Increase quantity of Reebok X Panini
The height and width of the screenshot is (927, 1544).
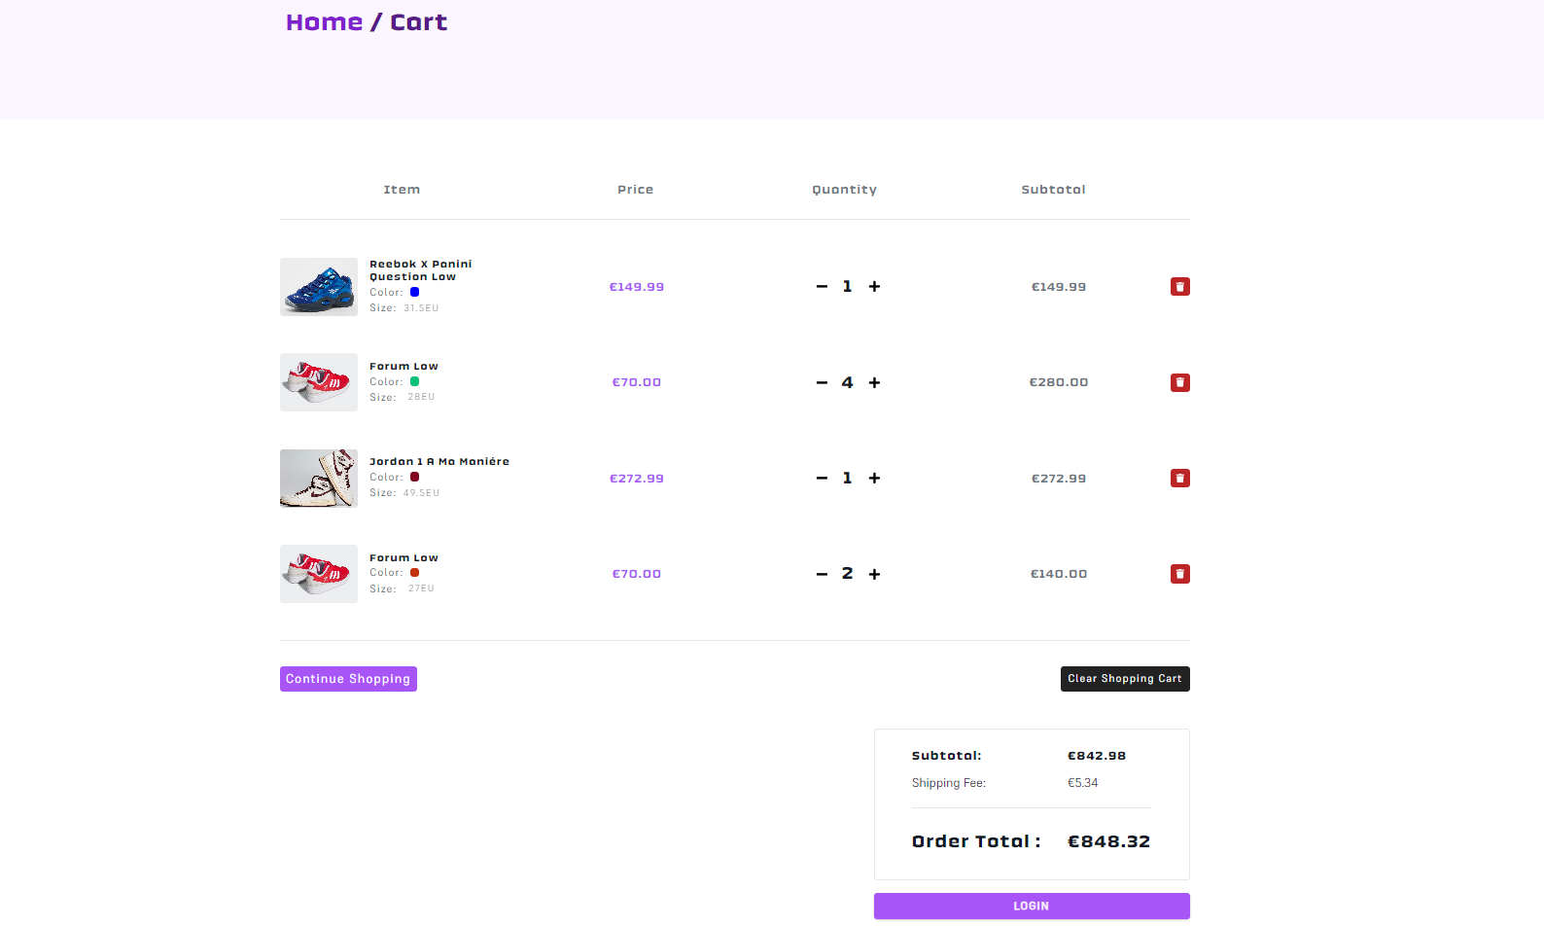click(x=874, y=287)
